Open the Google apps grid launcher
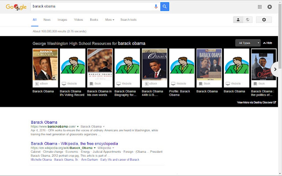The height and width of the screenshot is (176, 282). click(x=260, y=7)
